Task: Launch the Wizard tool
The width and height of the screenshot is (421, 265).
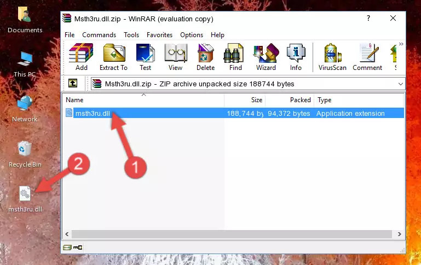Action: [x=266, y=57]
